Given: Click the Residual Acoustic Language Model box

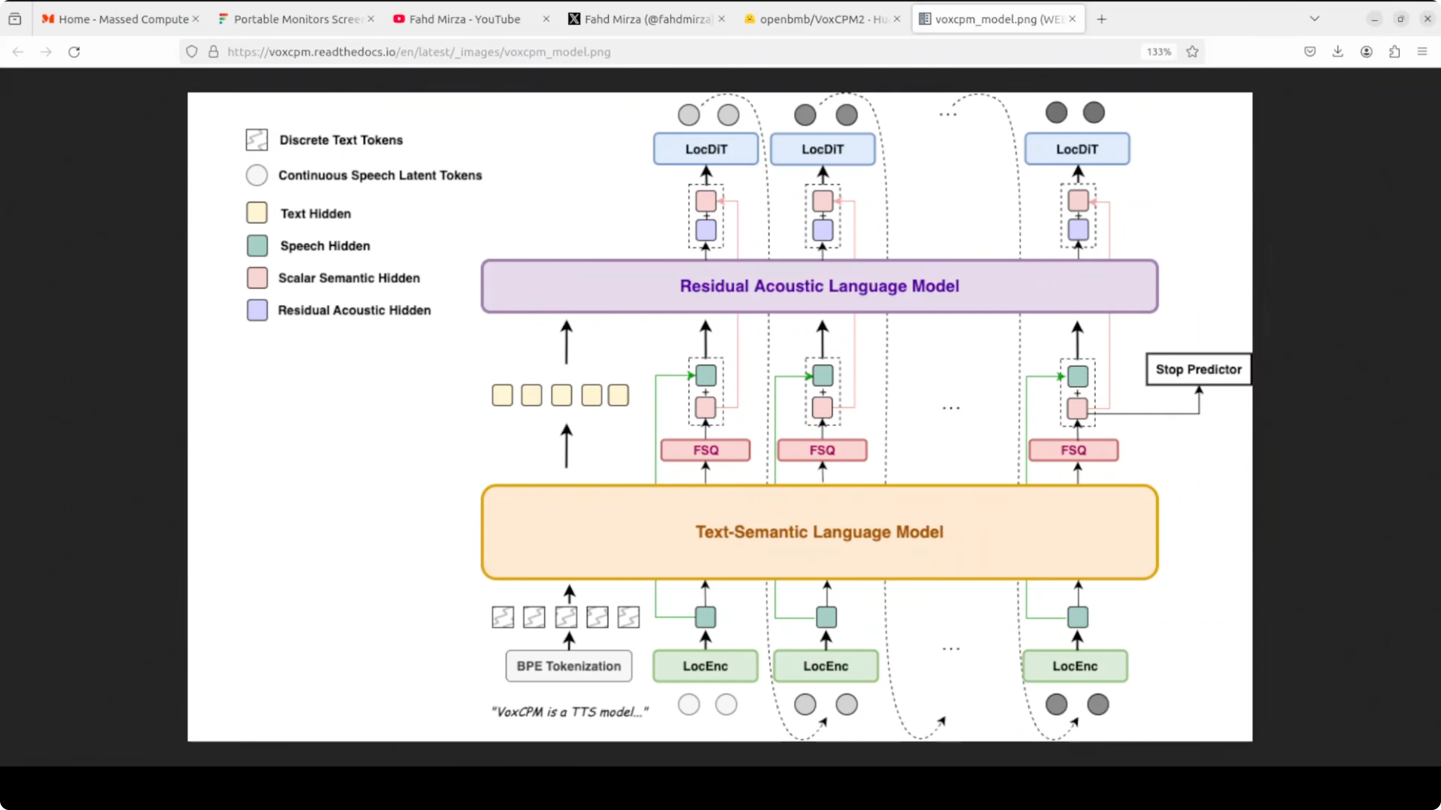Looking at the screenshot, I should [819, 286].
